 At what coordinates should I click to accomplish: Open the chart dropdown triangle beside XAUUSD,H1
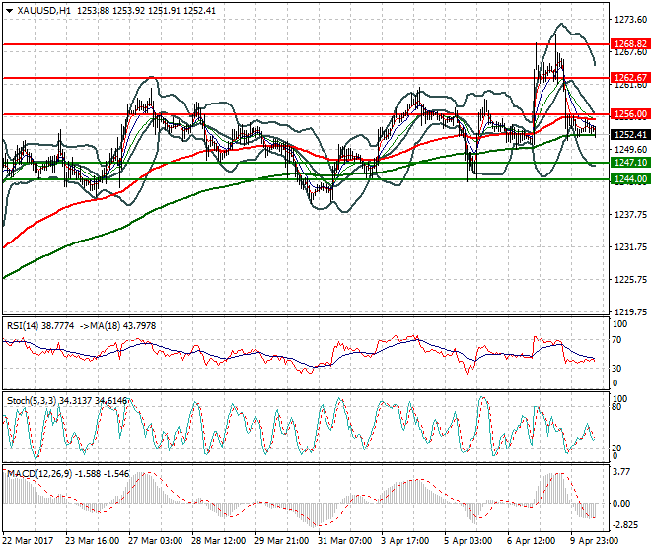coord(9,11)
